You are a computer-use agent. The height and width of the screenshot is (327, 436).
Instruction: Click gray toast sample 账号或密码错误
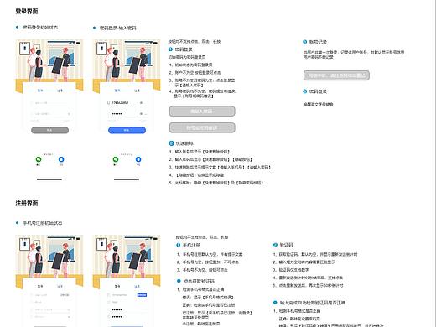click(x=202, y=128)
